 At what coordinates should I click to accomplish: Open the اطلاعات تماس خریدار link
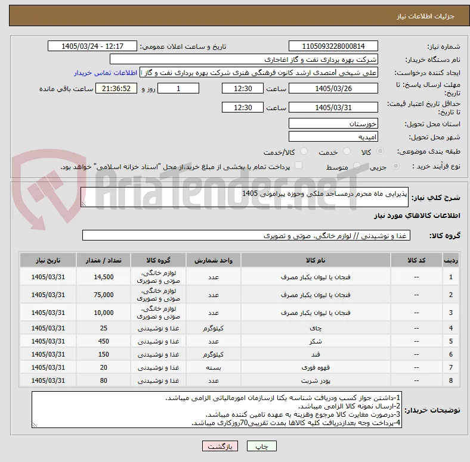[x=106, y=73]
